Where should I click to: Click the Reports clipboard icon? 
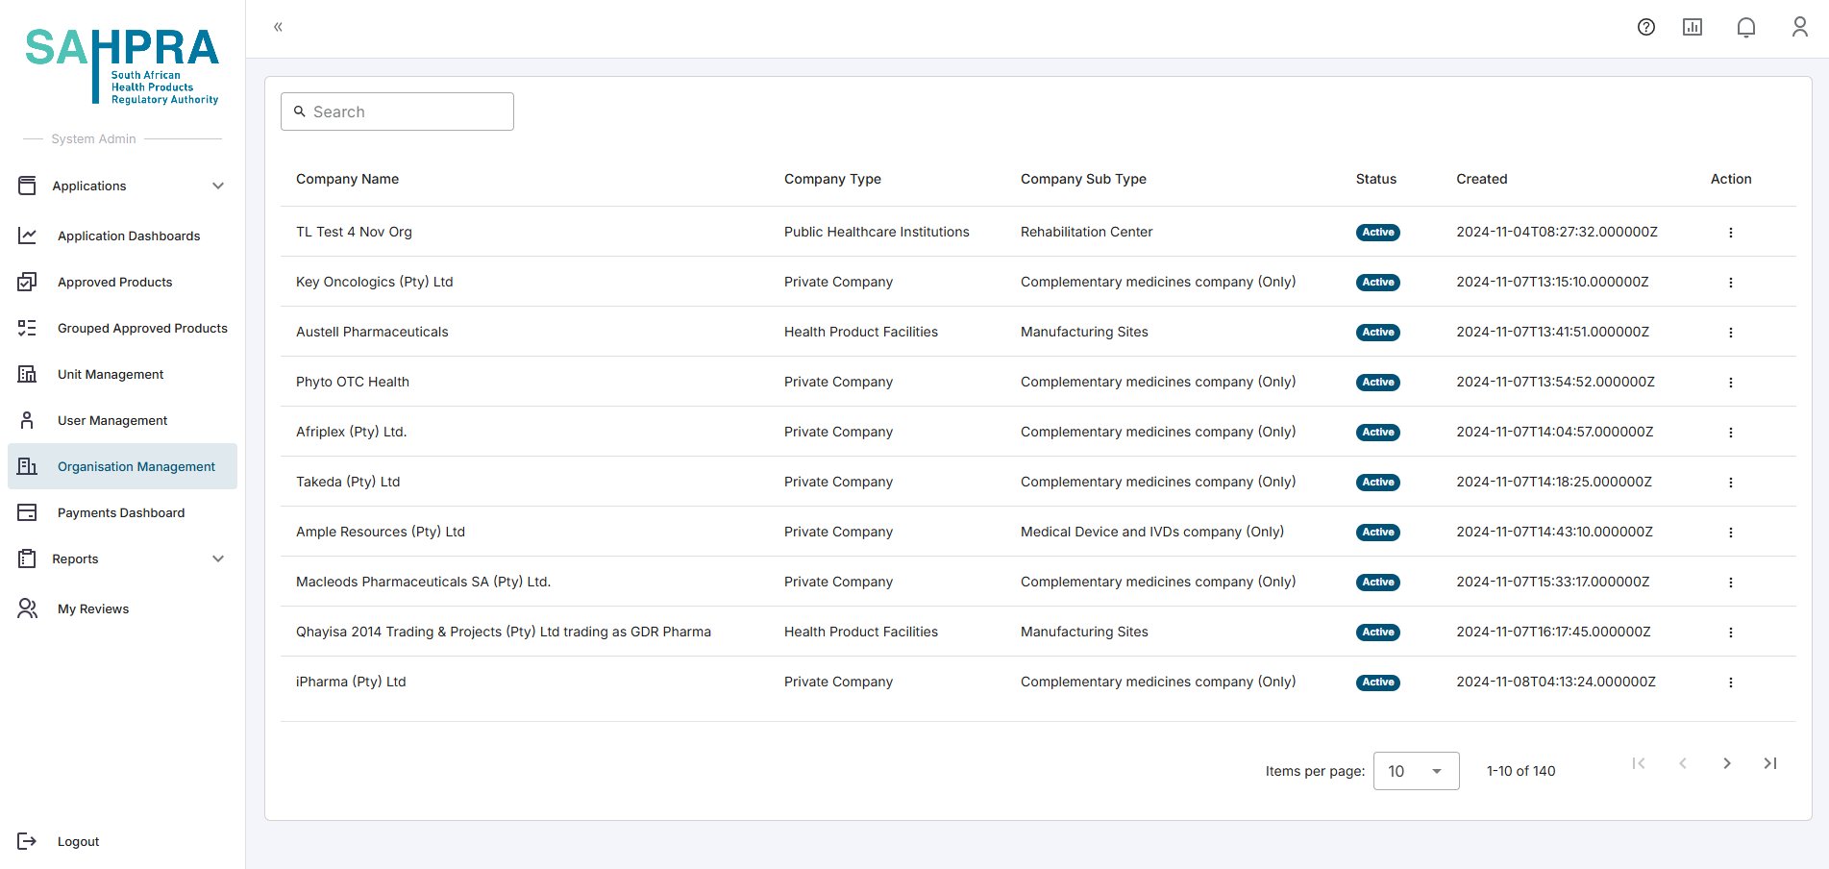pyautogui.click(x=27, y=559)
